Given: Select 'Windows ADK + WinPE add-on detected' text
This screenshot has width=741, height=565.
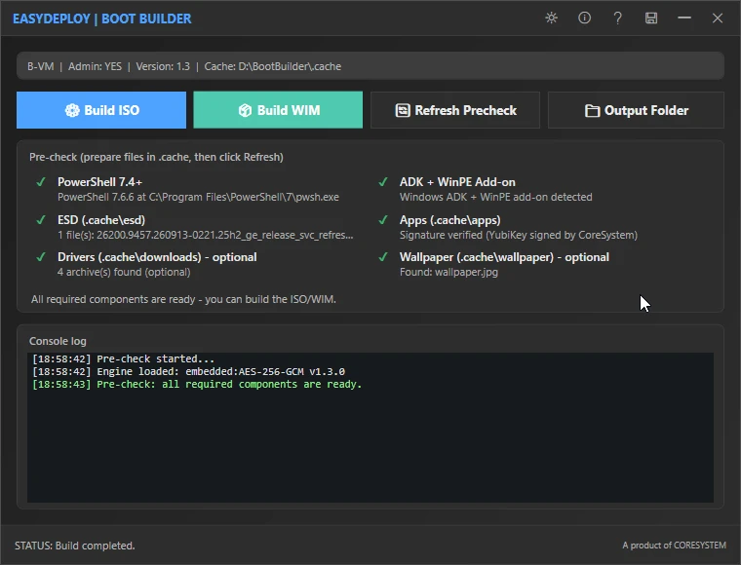Looking at the screenshot, I should (495, 197).
